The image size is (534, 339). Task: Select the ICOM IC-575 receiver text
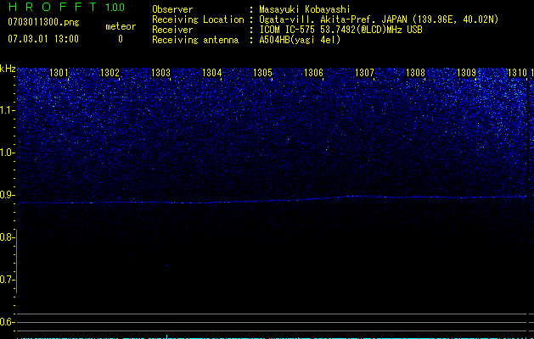pyautogui.click(x=340, y=30)
